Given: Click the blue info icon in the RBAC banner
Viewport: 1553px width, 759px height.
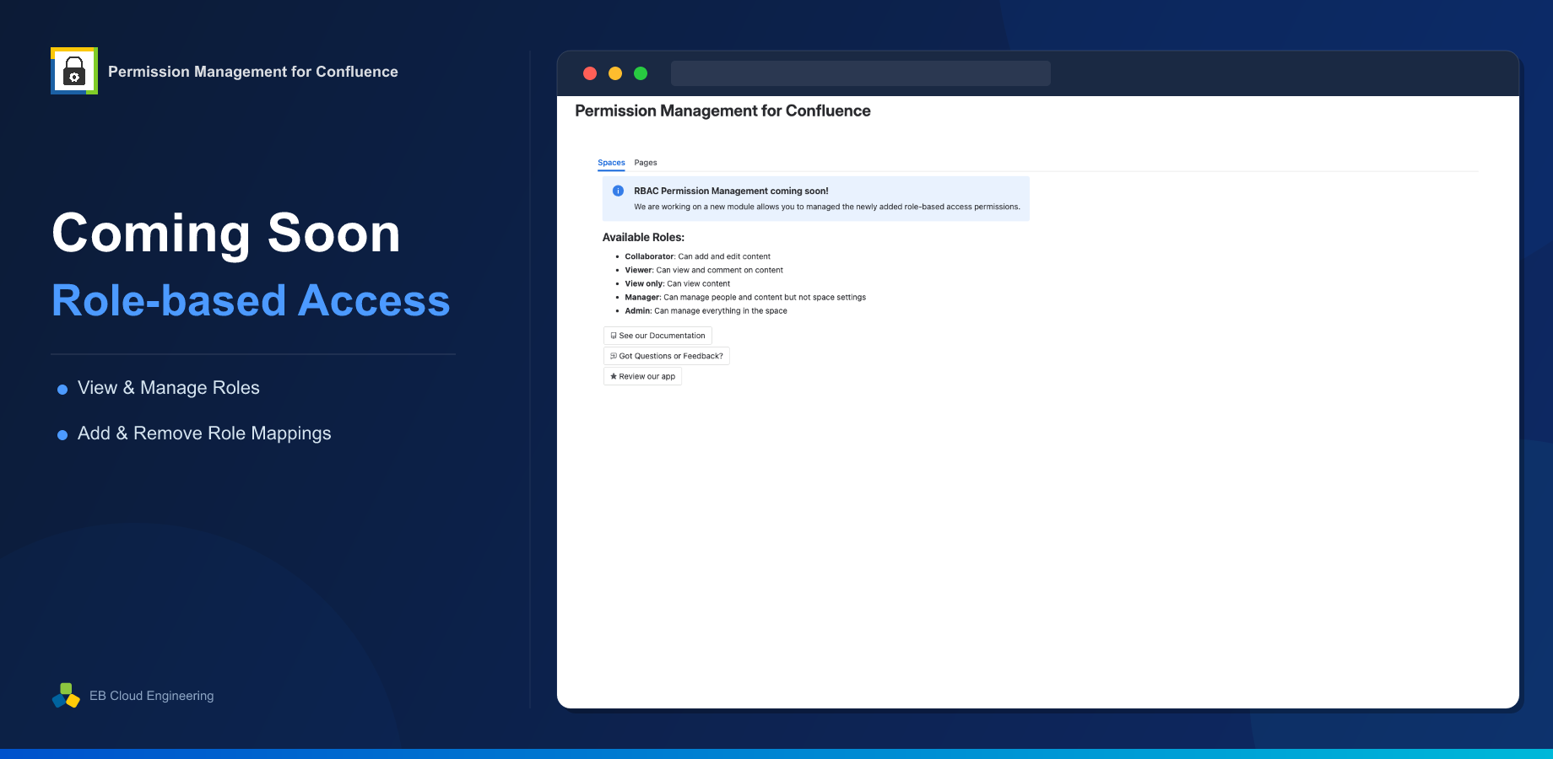Looking at the screenshot, I should (x=618, y=191).
